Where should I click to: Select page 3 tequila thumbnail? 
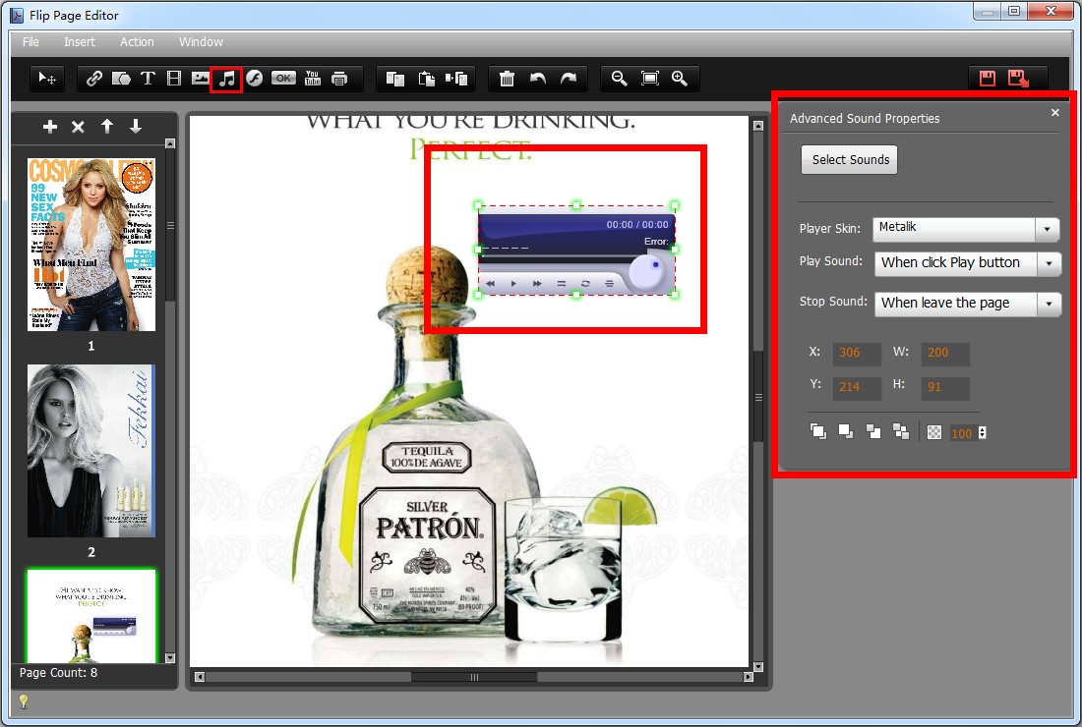pos(91,617)
